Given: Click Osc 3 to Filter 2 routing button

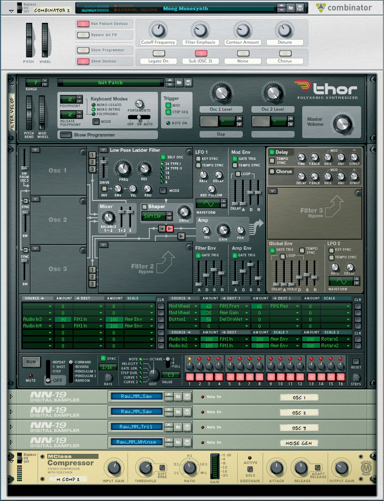Looking at the screenshot, I should (92, 284).
